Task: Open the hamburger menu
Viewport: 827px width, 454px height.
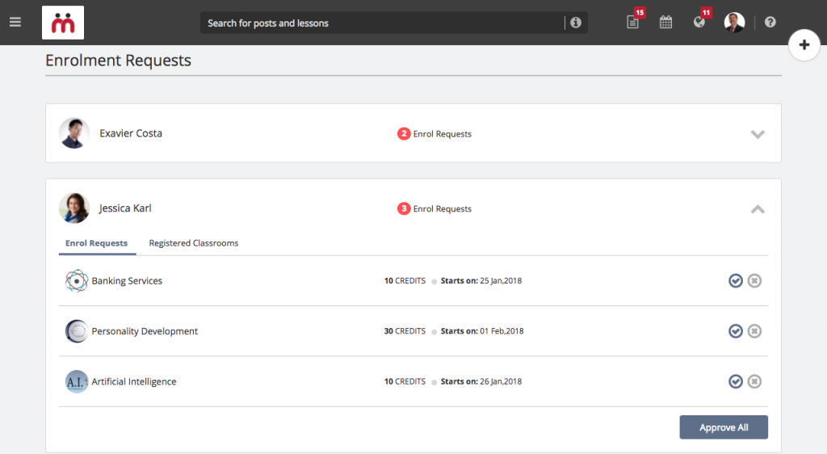Action: (x=15, y=22)
